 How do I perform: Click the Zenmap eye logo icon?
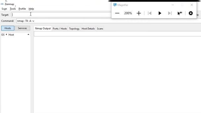[2, 4]
